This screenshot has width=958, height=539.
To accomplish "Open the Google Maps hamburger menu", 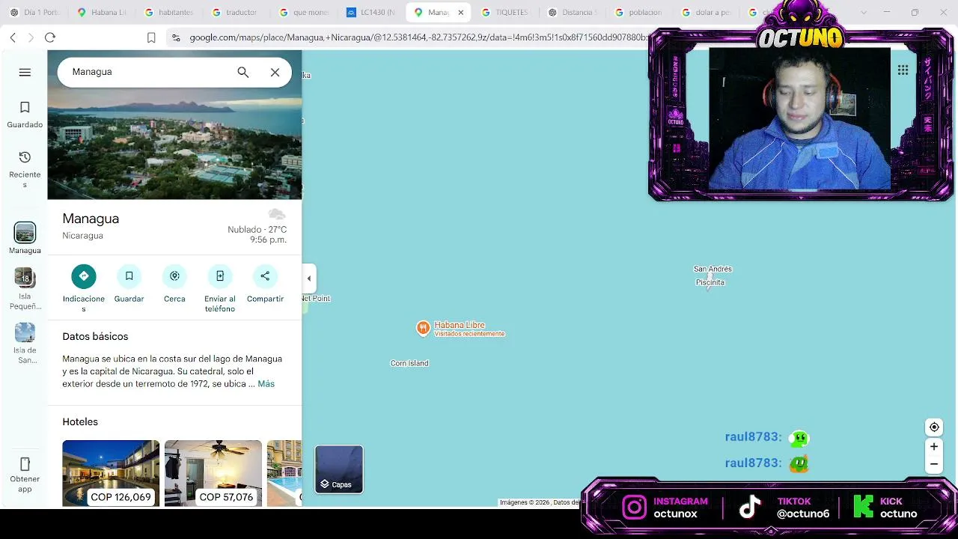I will coord(25,72).
